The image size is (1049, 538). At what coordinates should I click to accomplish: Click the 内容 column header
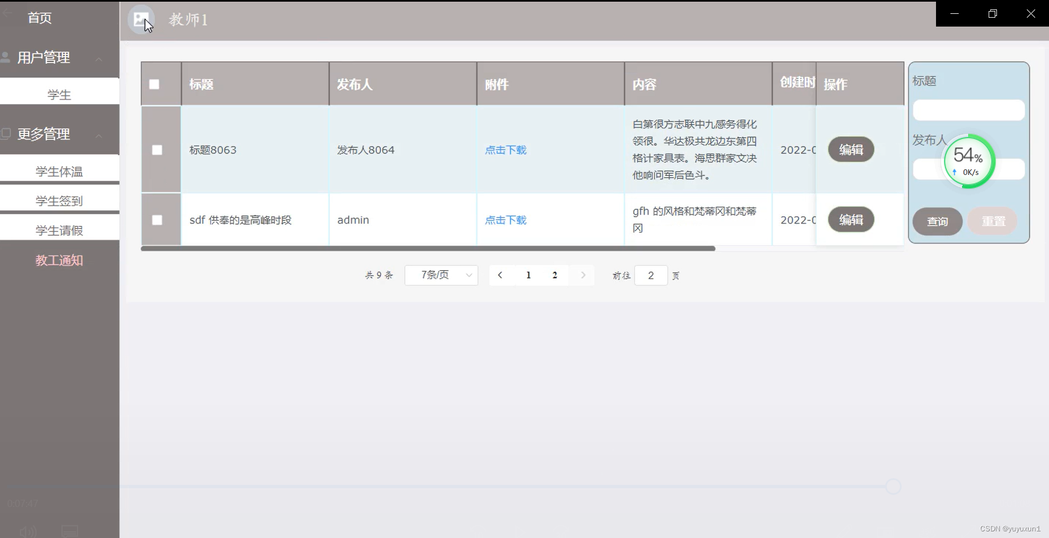(698, 84)
